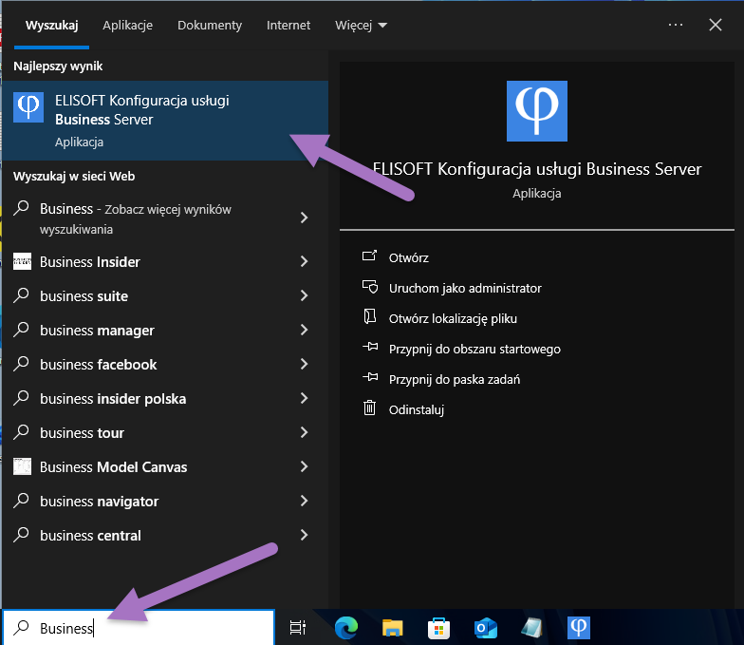The width and height of the screenshot is (744, 645).
Task: Choose 'Odinstaluj' to uninstall the app
Action: 417,409
